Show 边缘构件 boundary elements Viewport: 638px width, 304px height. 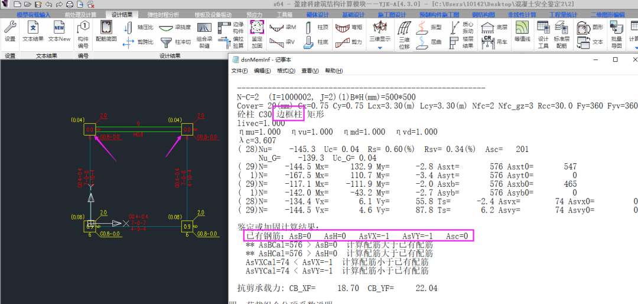click(231, 28)
